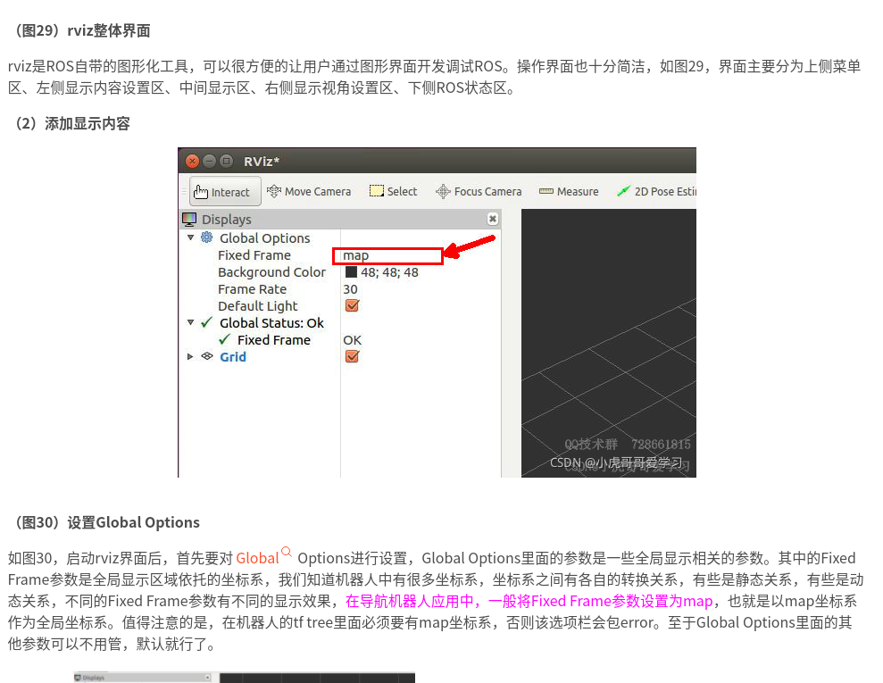Minimize the RViz window
Screen dimensions: 883x683
[209, 161]
